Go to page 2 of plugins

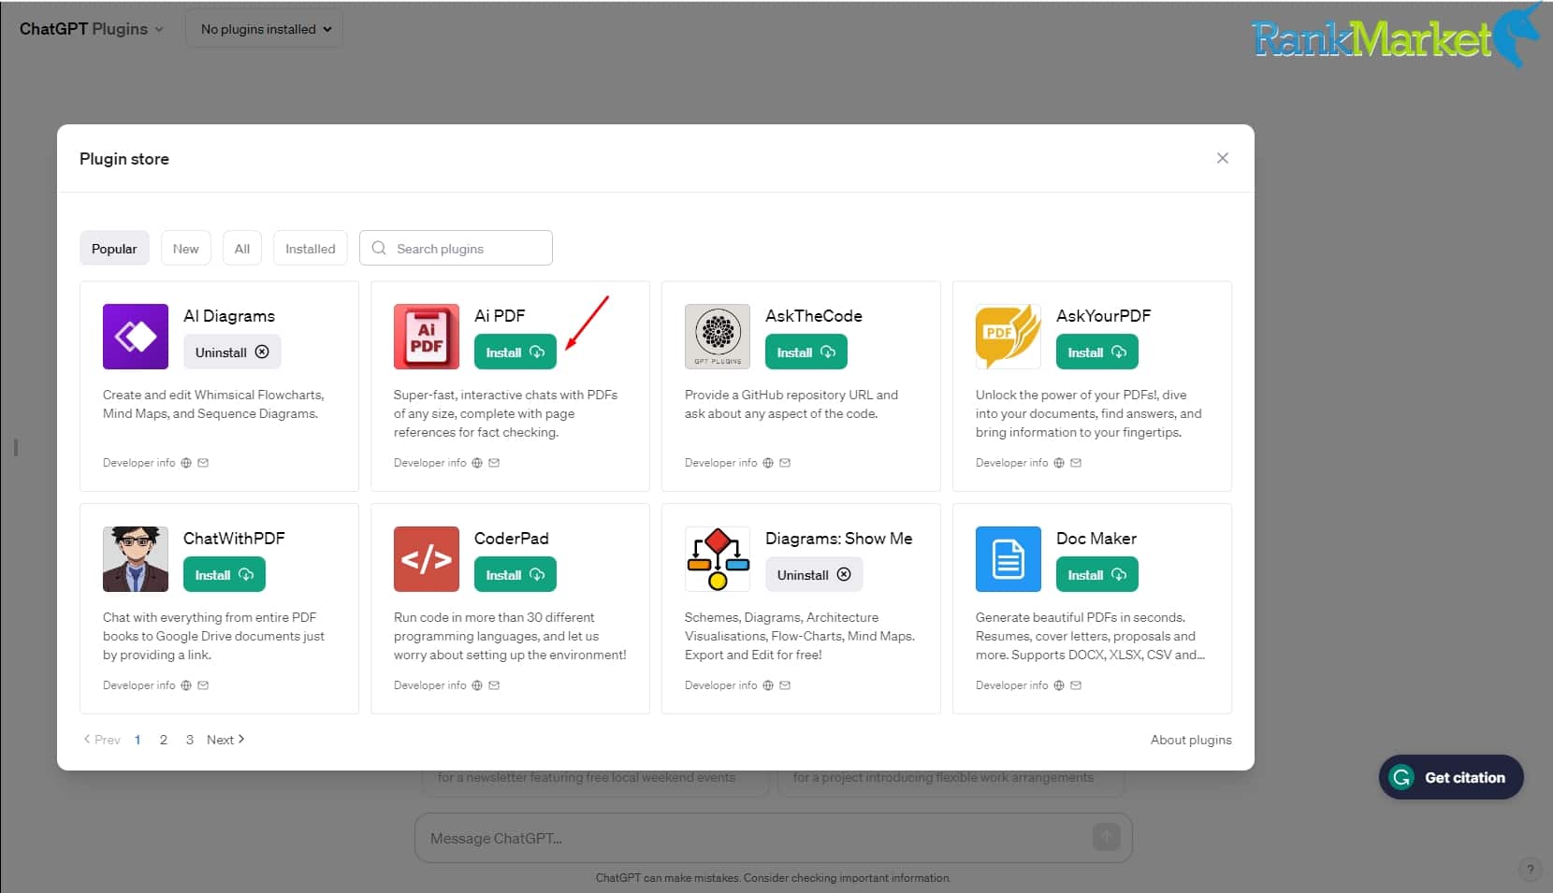[164, 740]
